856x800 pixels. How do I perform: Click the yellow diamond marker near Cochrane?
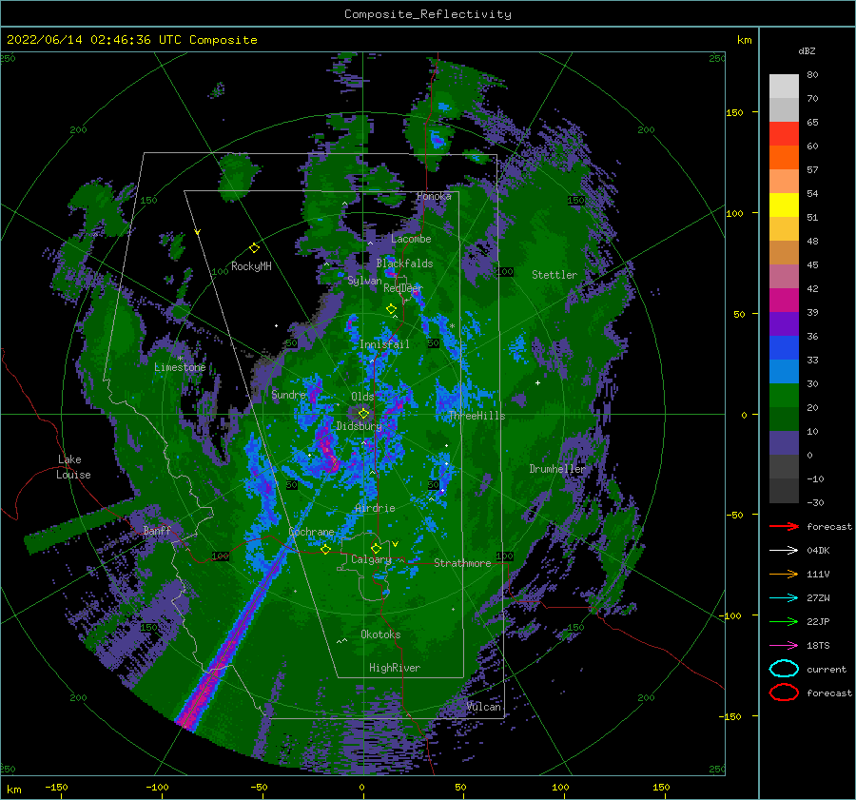(325, 549)
